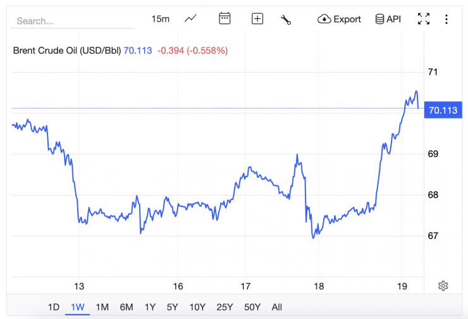Open the calendar date range picker
Viewport: 468px width, 319px height.
225,19
